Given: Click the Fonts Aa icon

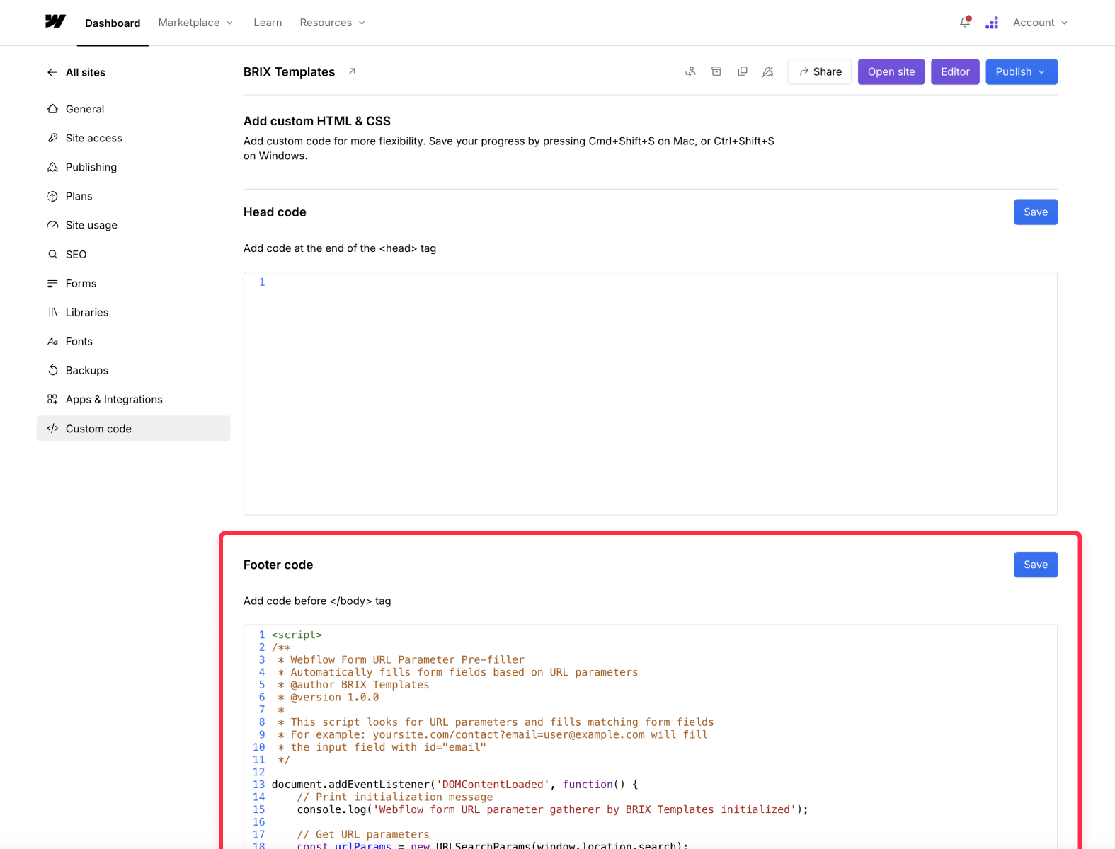Looking at the screenshot, I should click(52, 341).
